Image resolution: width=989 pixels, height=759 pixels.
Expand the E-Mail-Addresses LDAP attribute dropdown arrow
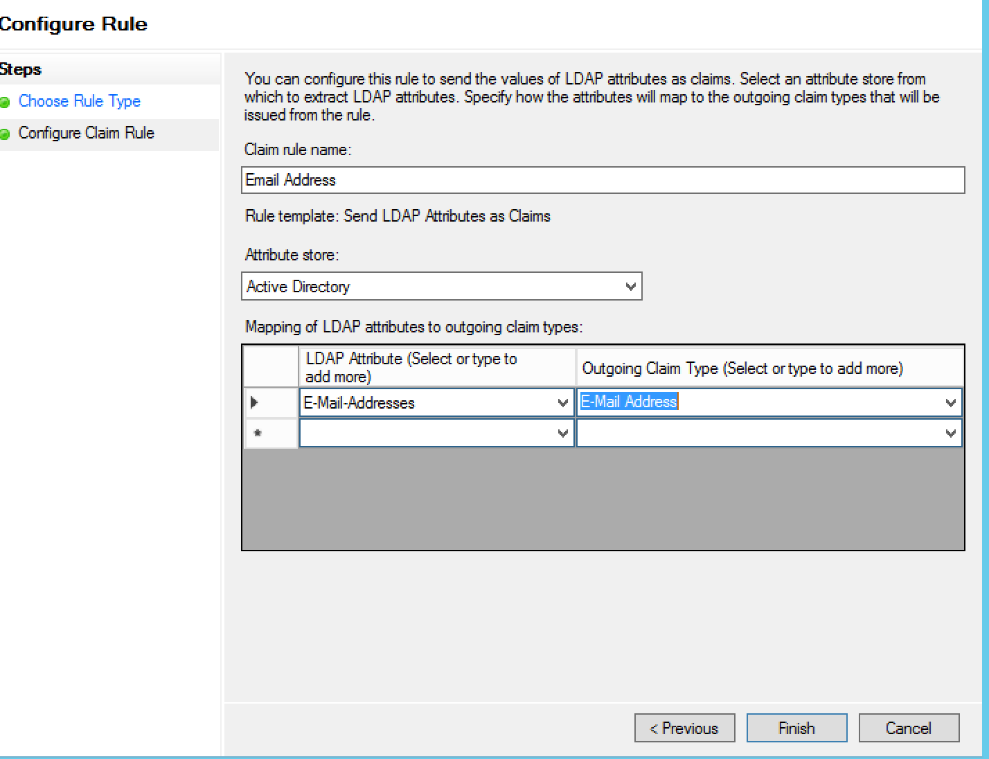tap(563, 403)
